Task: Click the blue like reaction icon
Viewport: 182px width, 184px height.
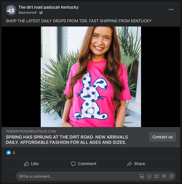Action: coord(9,153)
